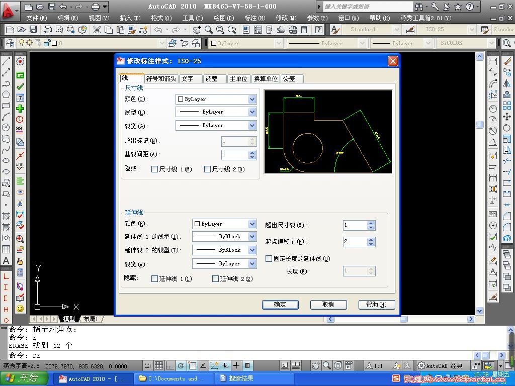515x386 pixels.
Task: Click the 取消 button
Action: click(328, 305)
